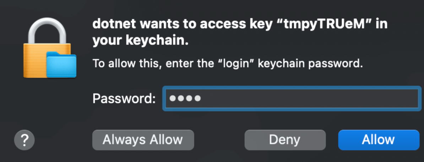
Task: Click empty area inside password field
Action: click(x=311, y=98)
